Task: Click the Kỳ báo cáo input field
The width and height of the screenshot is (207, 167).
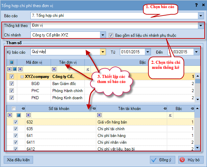Action: [66, 52]
